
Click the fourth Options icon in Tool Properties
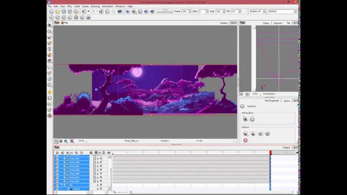(268, 134)
